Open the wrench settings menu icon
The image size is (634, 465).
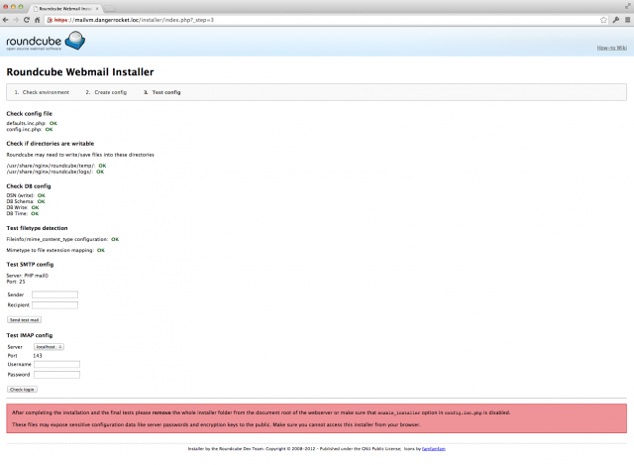coord(616,20)
